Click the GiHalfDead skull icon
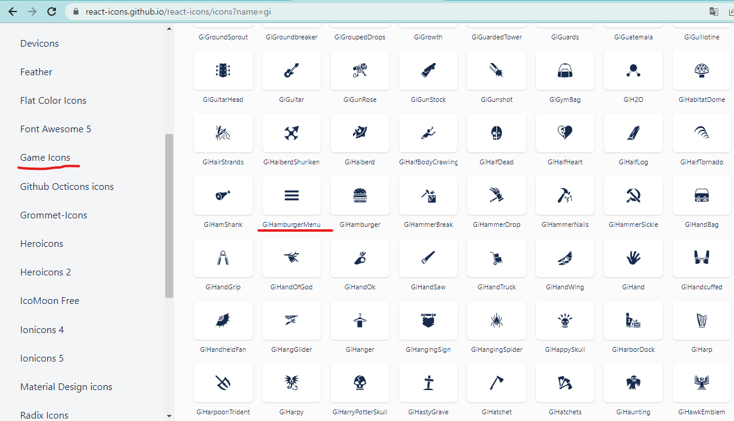The image size is (734, 421). click(496, 133)
